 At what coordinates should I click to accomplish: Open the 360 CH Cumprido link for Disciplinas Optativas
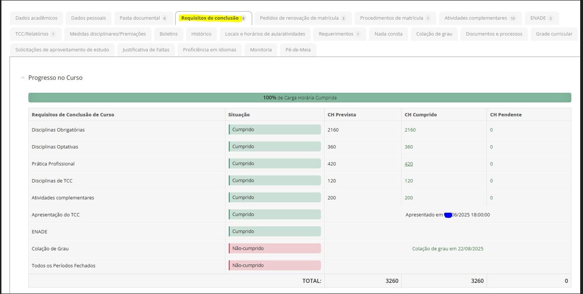(409, 147)
